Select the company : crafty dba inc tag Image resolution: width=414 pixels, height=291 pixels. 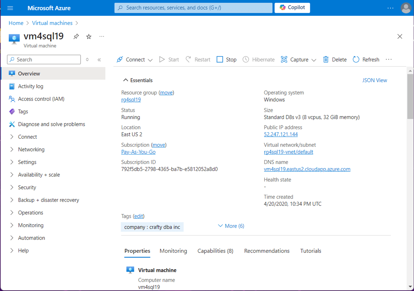[152, 227]
